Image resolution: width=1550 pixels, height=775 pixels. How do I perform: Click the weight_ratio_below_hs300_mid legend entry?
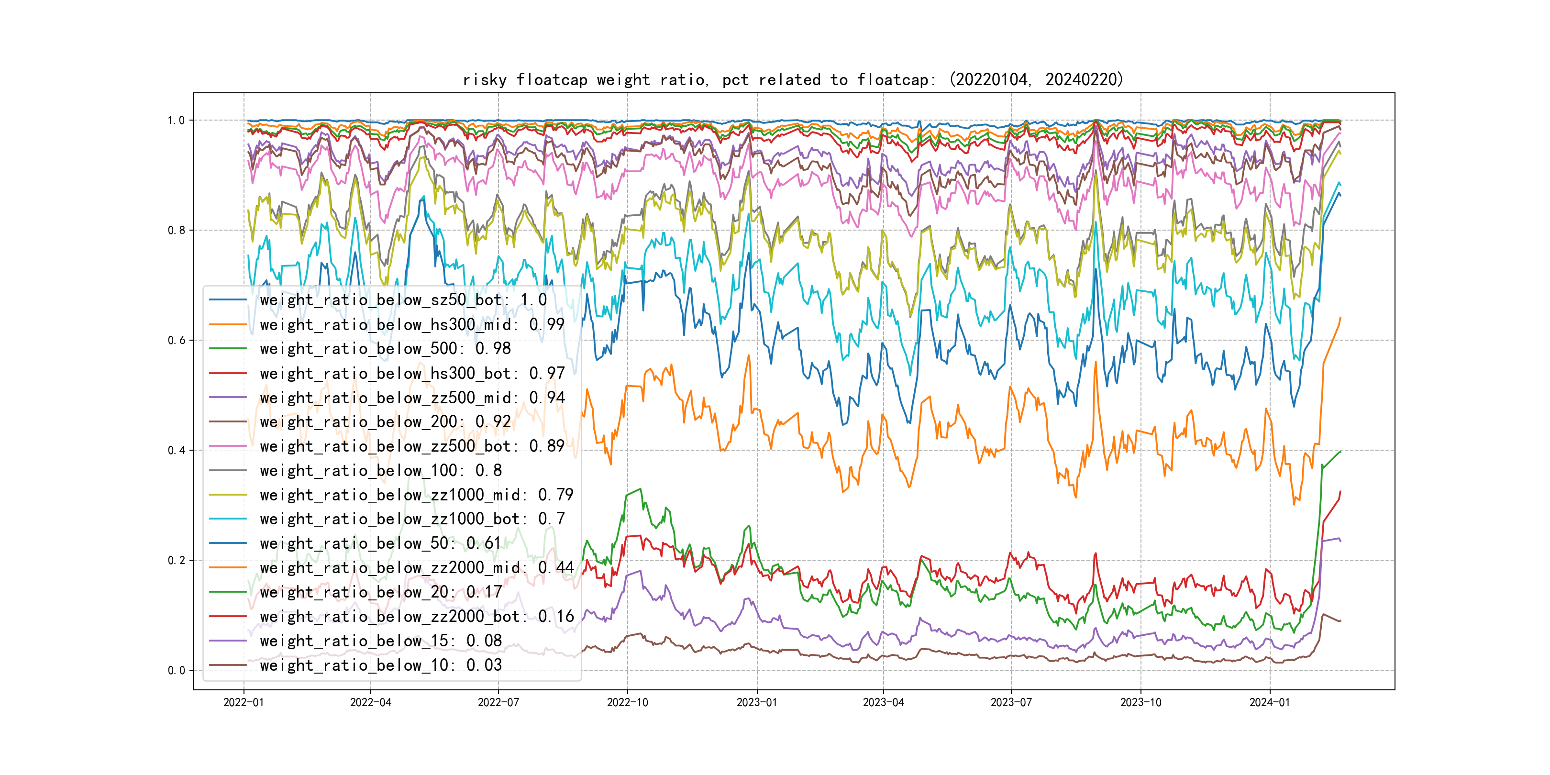point(411,324)
